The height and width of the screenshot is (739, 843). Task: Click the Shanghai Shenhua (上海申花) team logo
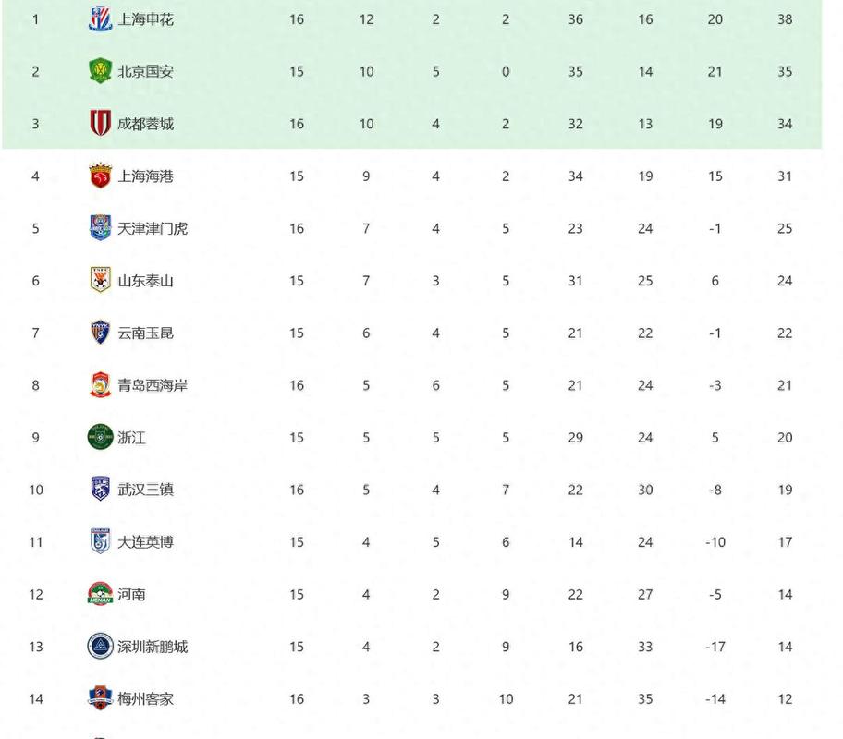100,18
